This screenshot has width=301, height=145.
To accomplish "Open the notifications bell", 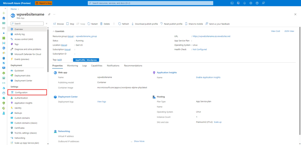I will point(245,3).
